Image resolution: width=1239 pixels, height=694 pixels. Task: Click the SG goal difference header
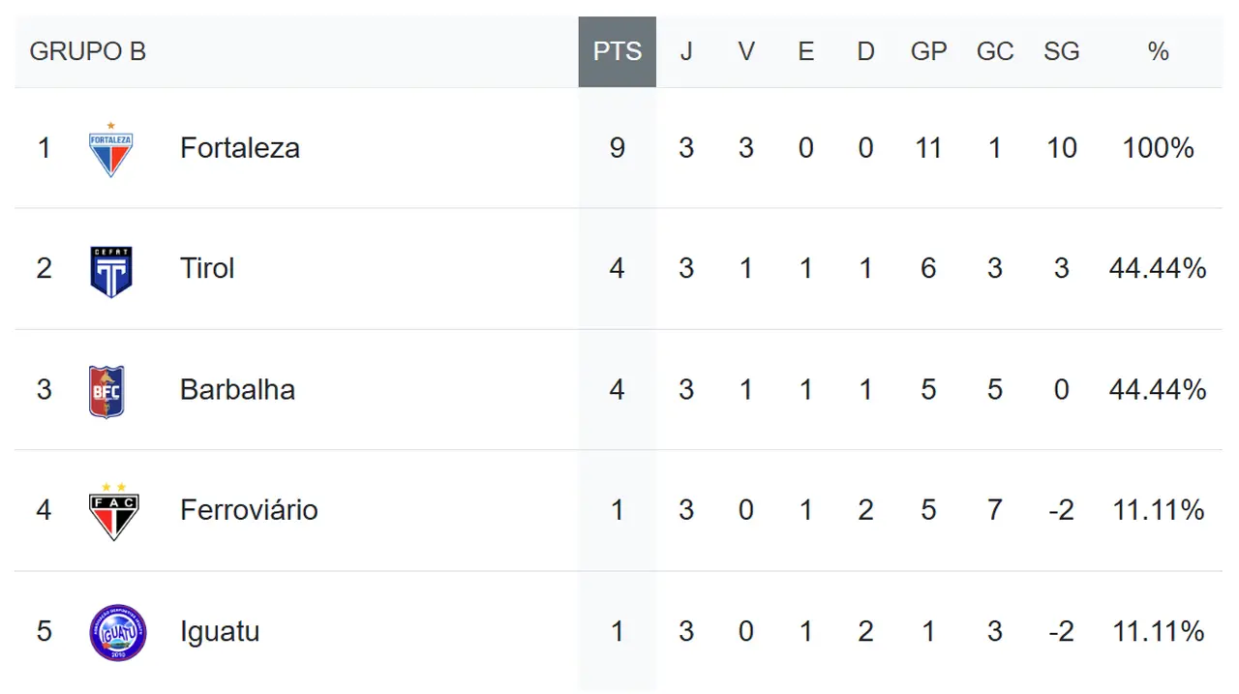tap(1061, 52)
